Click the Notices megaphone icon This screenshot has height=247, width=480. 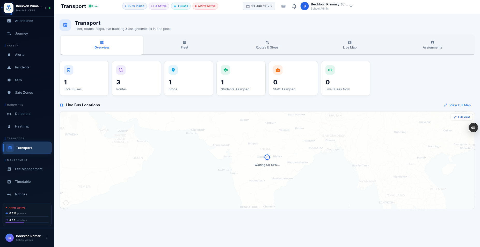(9, 194)
